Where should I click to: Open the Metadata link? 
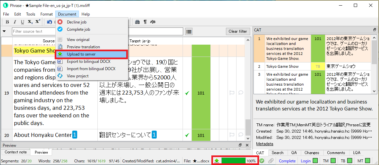click(264, 144)
